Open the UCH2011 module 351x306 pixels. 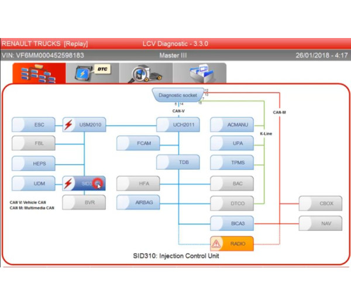coord(178,125)
